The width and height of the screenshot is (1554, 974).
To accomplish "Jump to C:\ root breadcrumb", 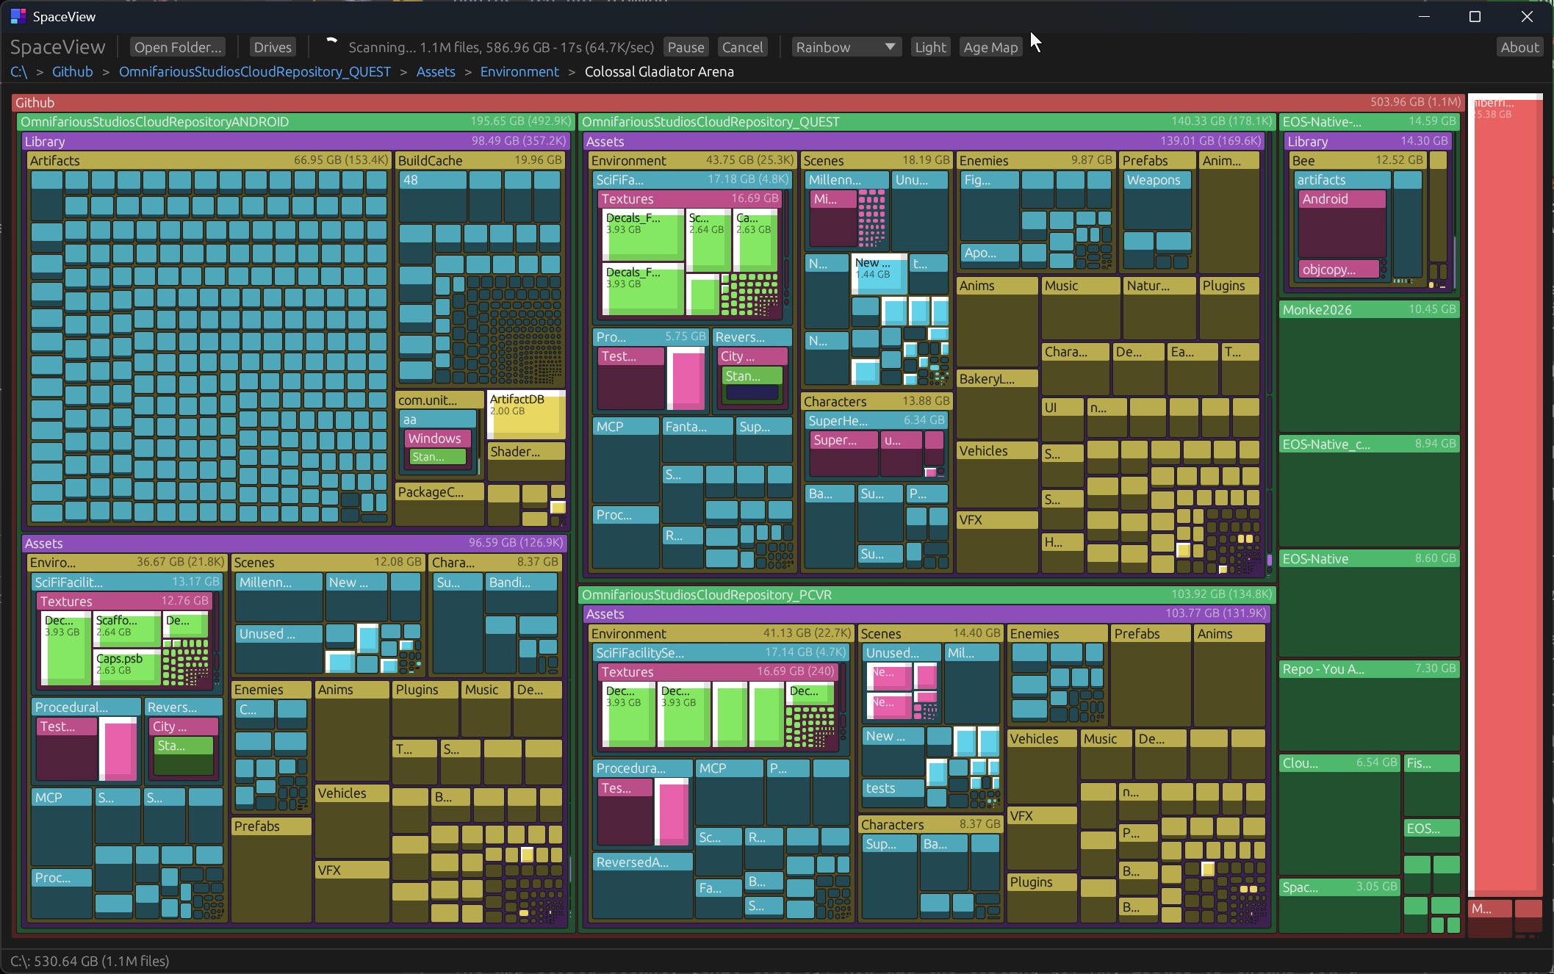I will pyautogui.click(x=18, y=71).
